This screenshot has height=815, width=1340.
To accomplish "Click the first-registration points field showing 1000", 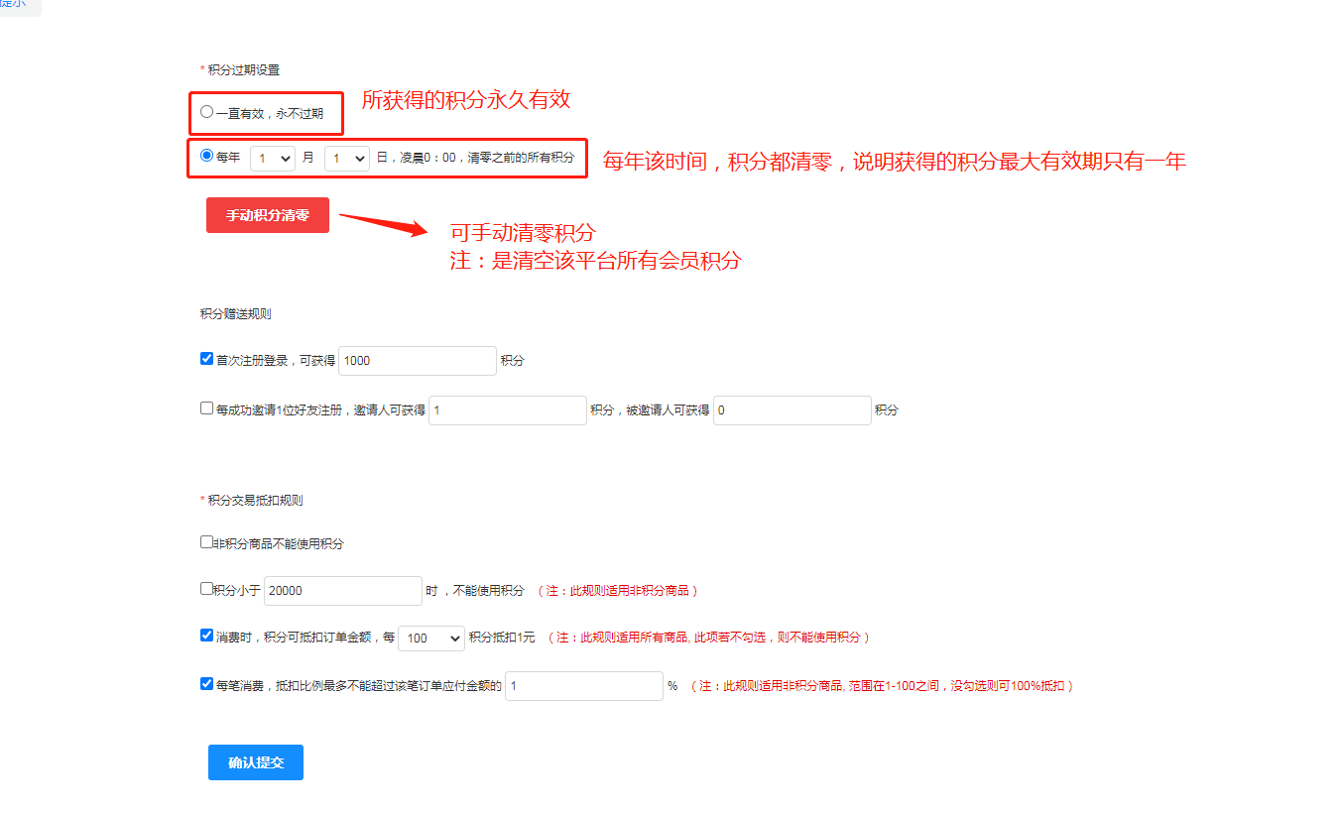I will pyautogui.click(x=417, y=361).
